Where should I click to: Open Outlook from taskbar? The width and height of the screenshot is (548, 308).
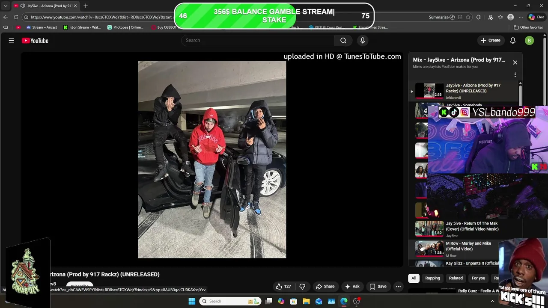pos(319,301)
